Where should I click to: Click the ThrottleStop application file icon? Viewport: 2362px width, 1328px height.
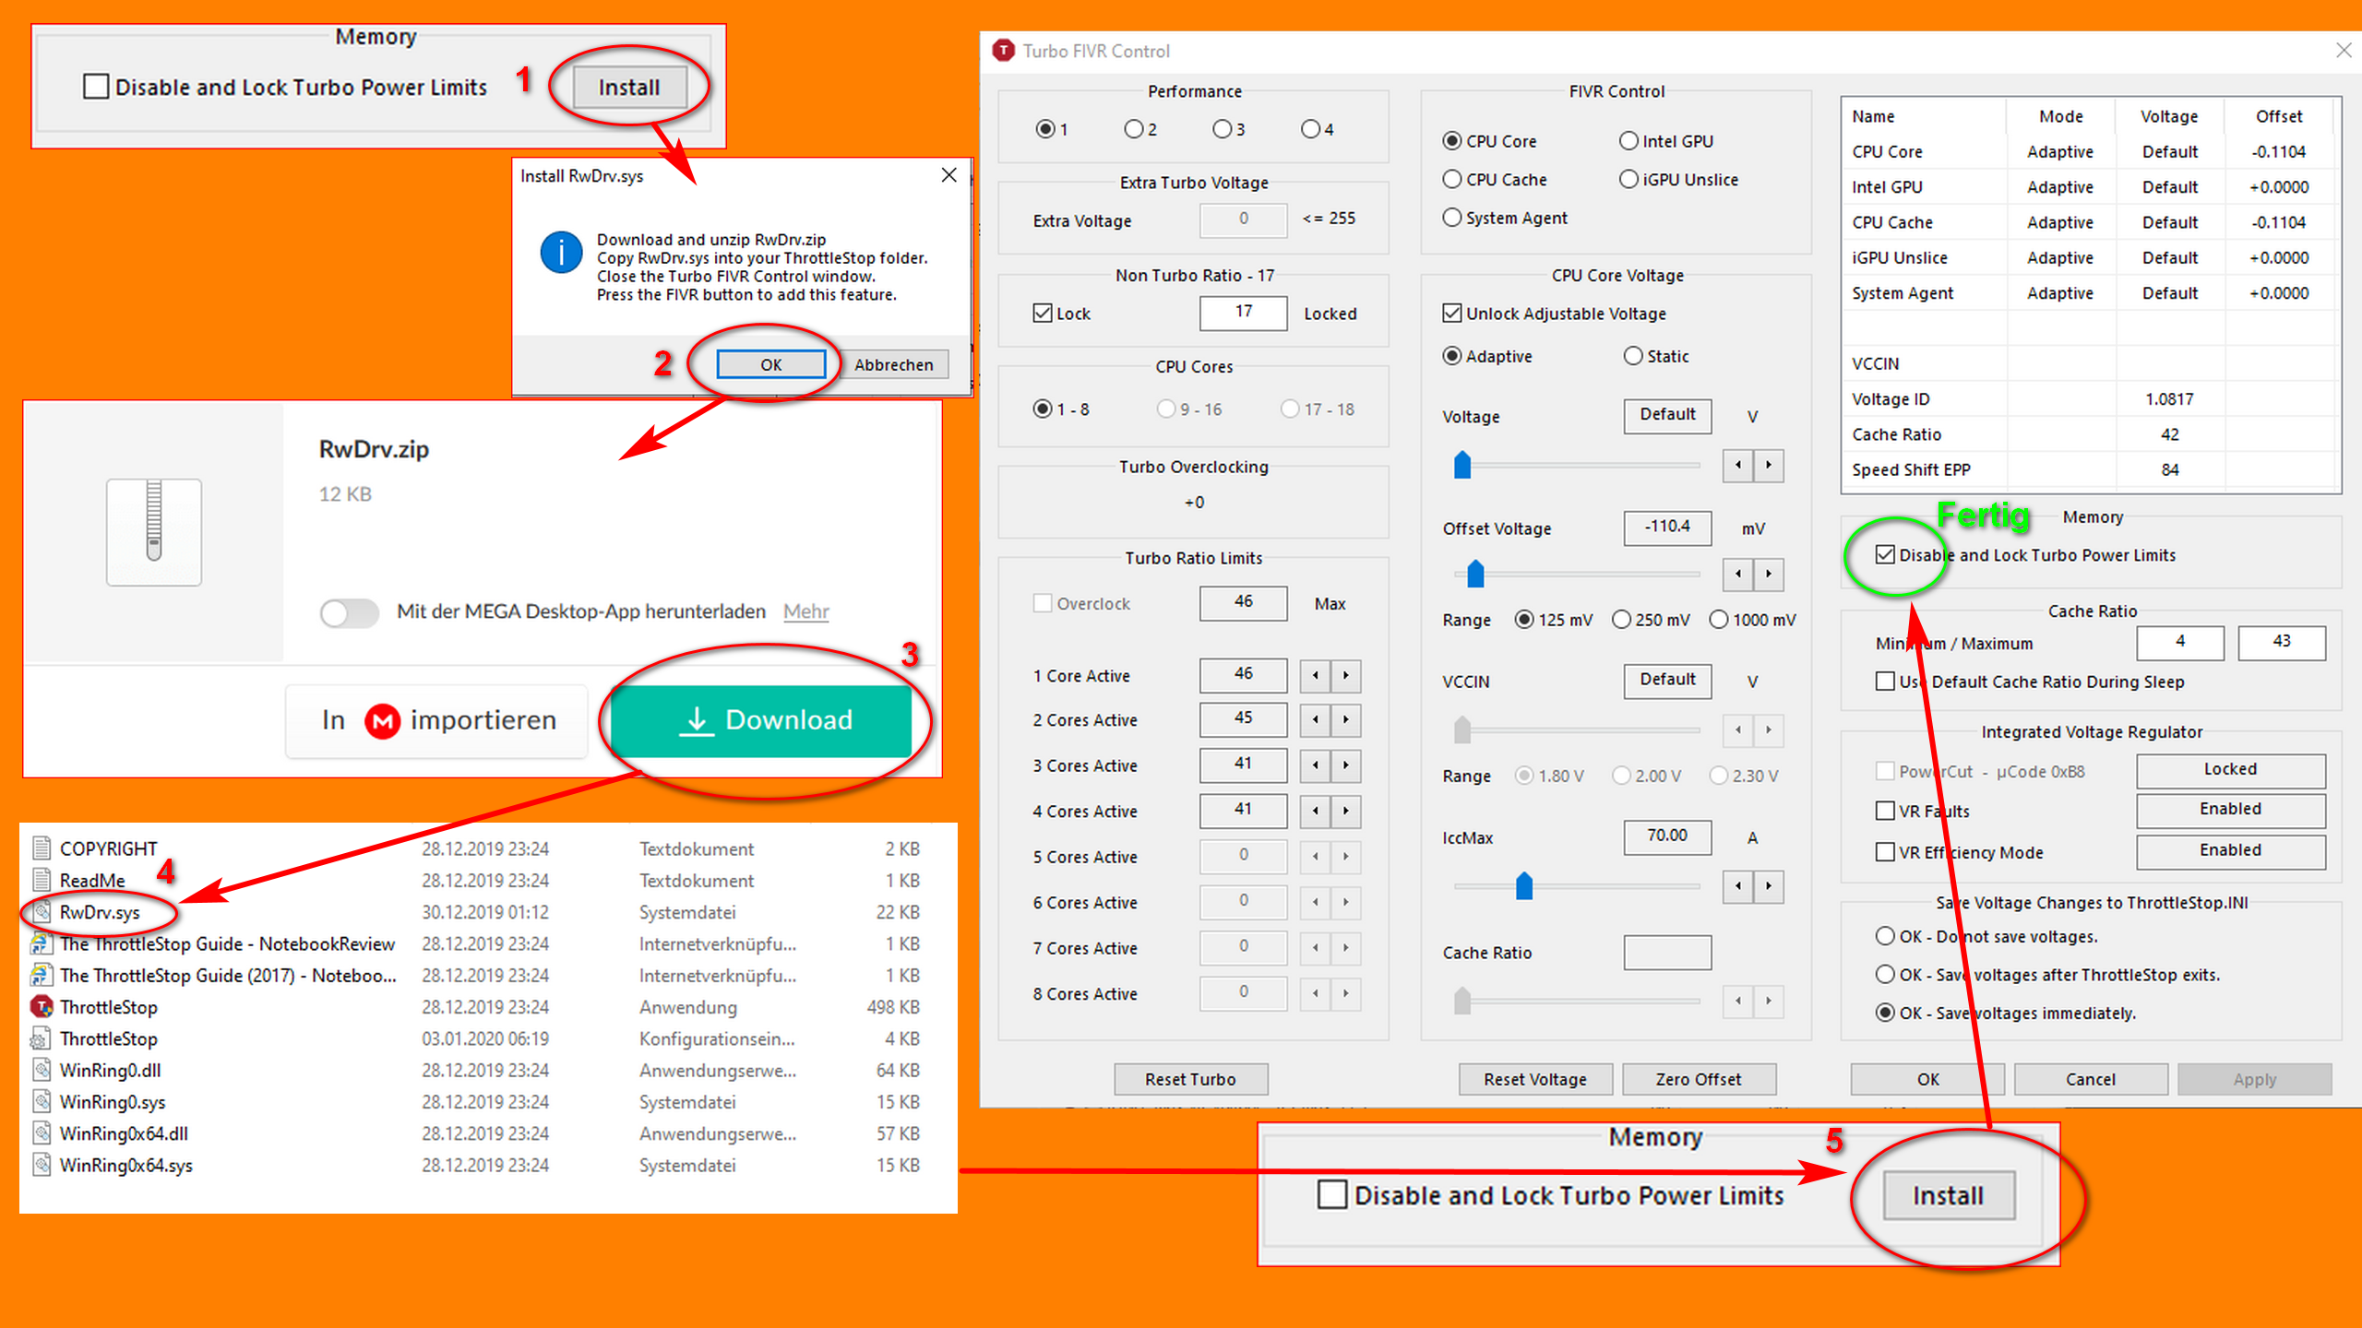(x=42, y=1006)
